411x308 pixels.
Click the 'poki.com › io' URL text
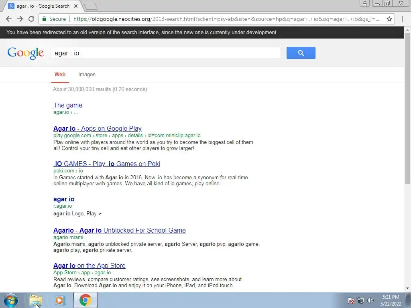[x=68, y=171]
